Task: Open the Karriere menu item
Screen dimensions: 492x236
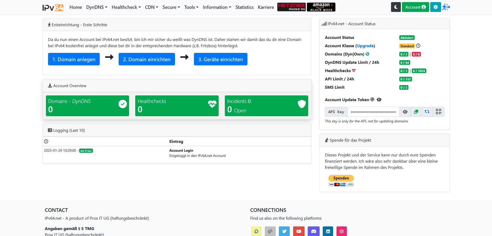Action: [x=266, y=7]
